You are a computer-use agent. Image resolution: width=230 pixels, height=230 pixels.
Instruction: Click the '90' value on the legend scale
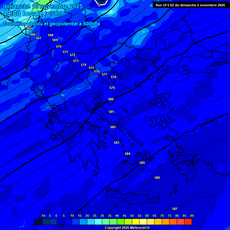[192, 216]
